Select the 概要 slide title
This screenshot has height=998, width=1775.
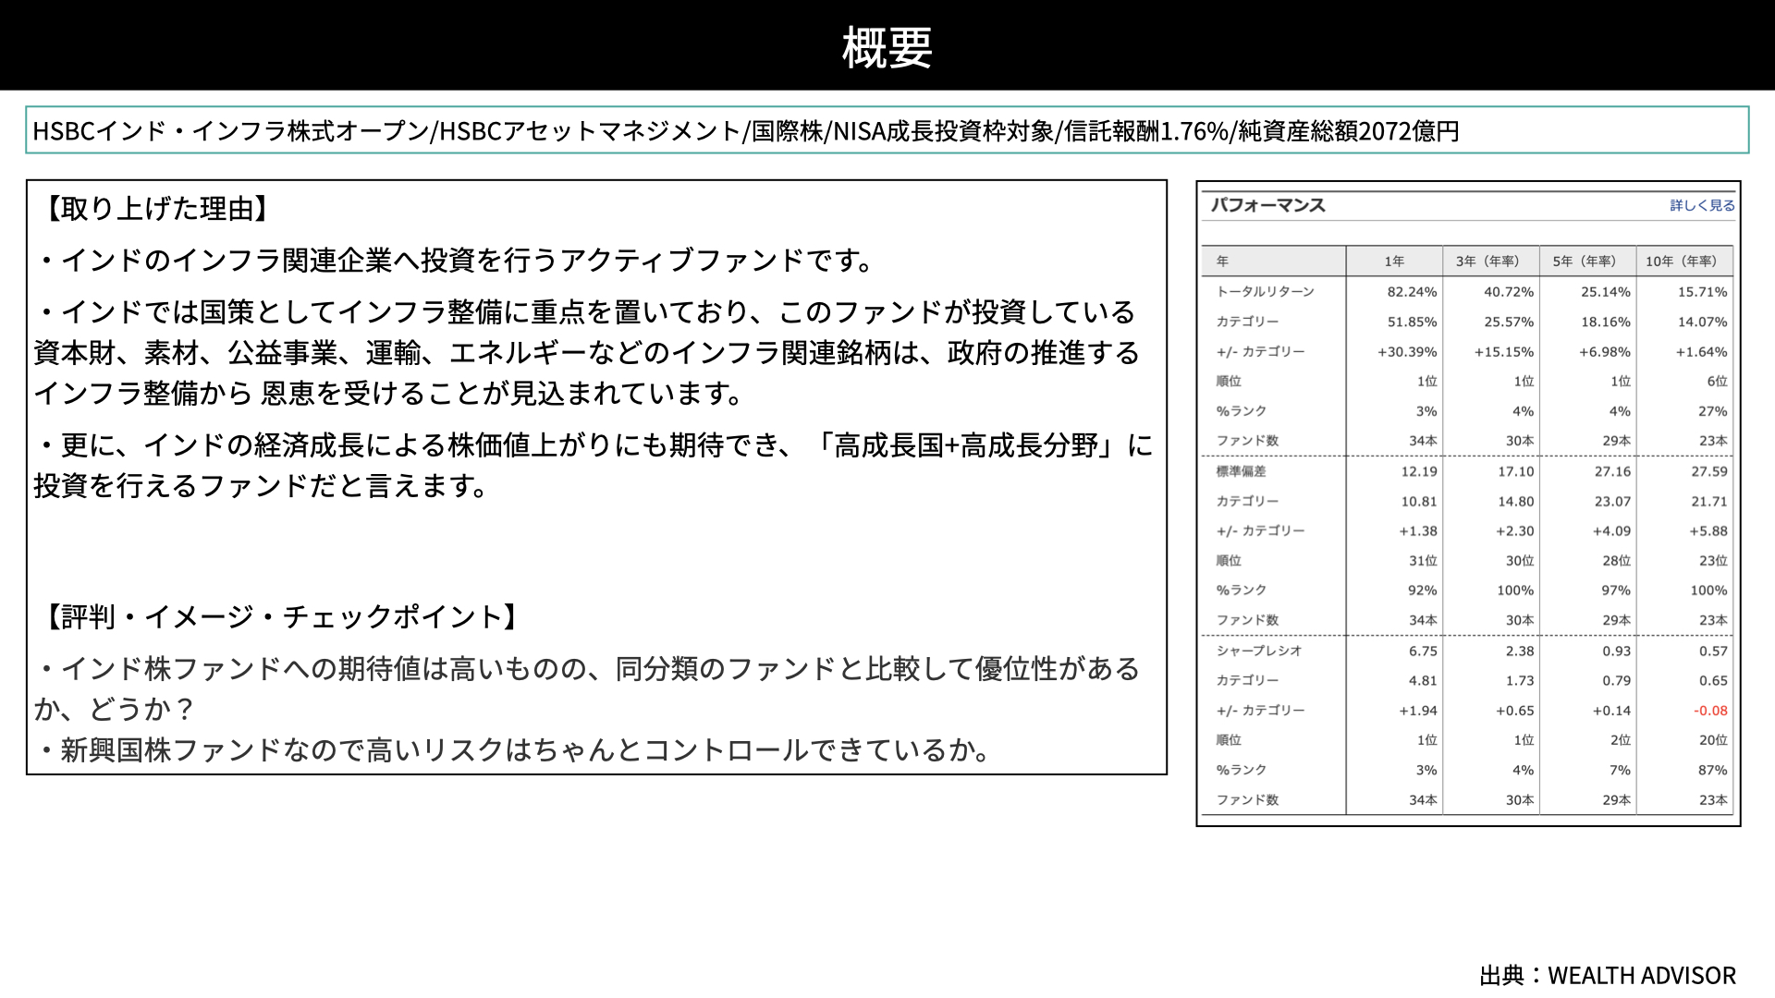[887, 47]
